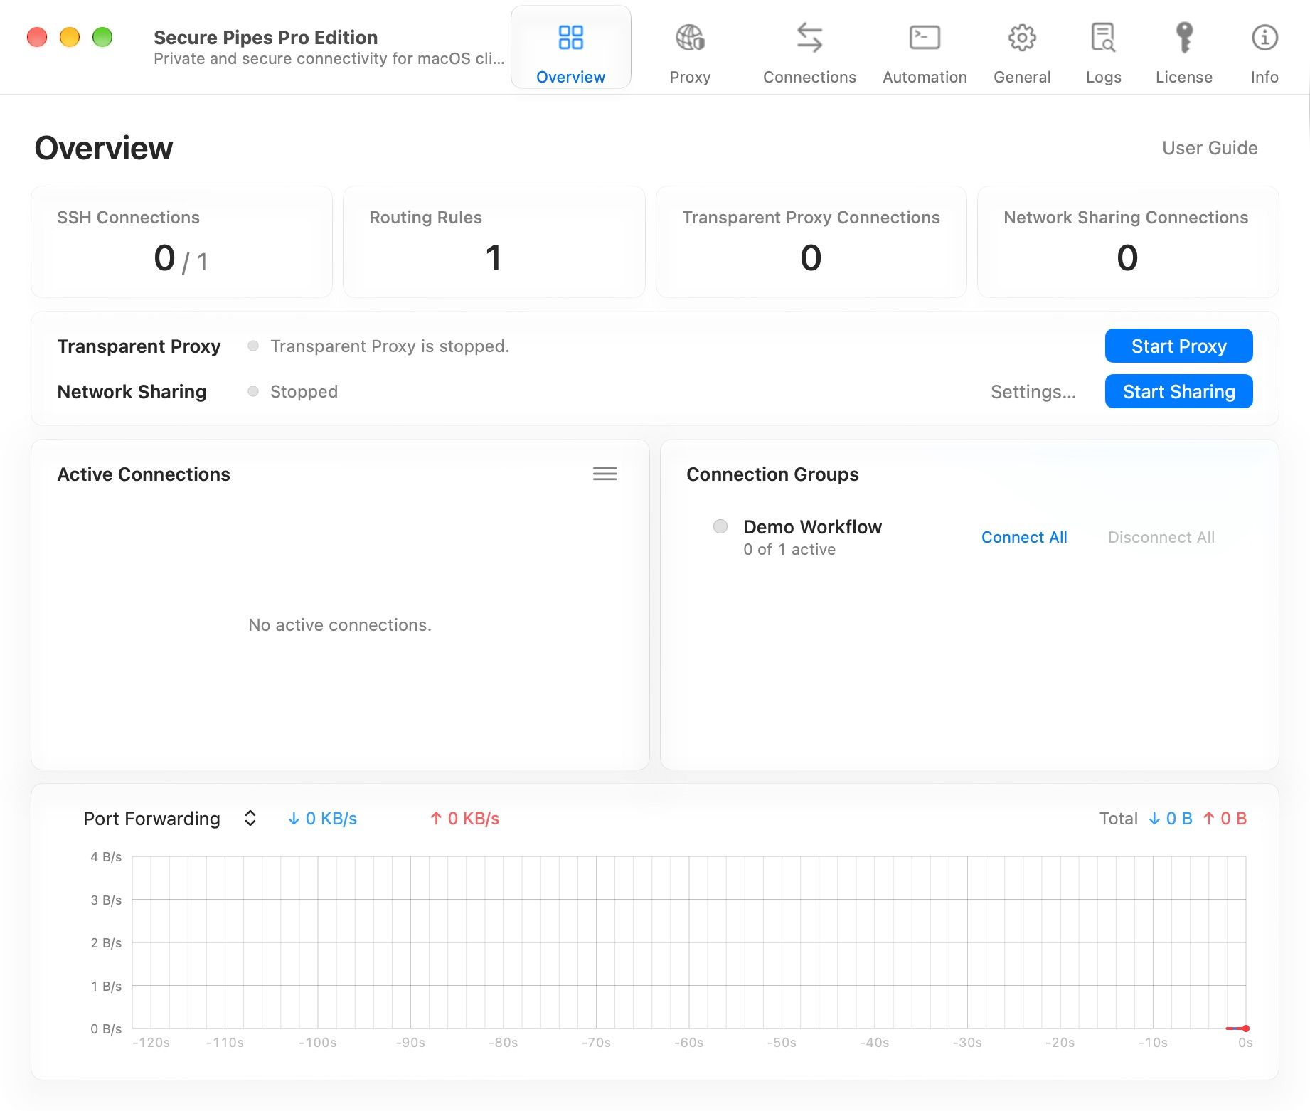Viewport: 1310px width, 1111px height.
Task: Open the User Guide link
Action: (1210, 148)
